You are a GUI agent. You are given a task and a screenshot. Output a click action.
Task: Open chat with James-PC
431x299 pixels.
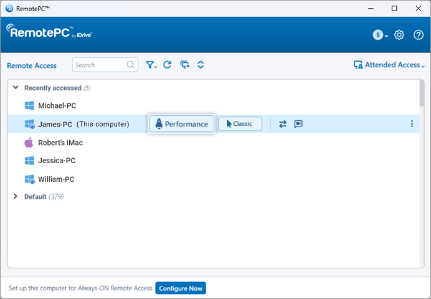(299, 124)
